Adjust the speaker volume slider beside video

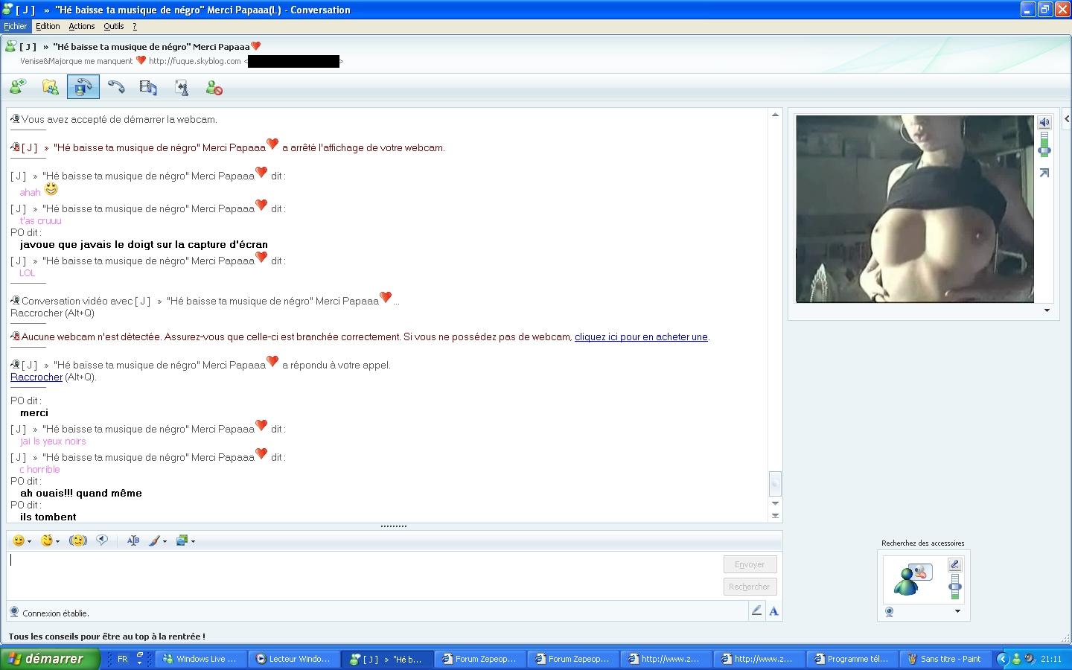(1044, 150)
